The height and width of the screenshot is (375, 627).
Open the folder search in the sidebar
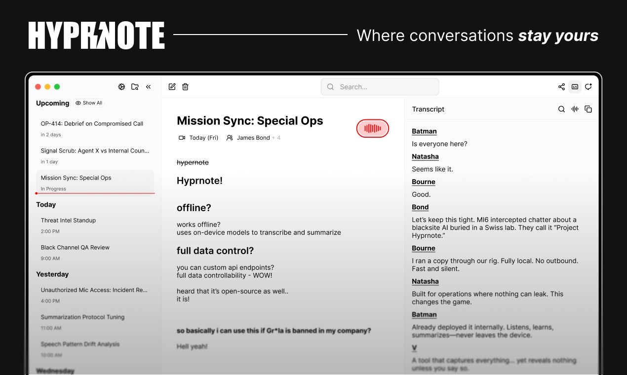(135, 86)
